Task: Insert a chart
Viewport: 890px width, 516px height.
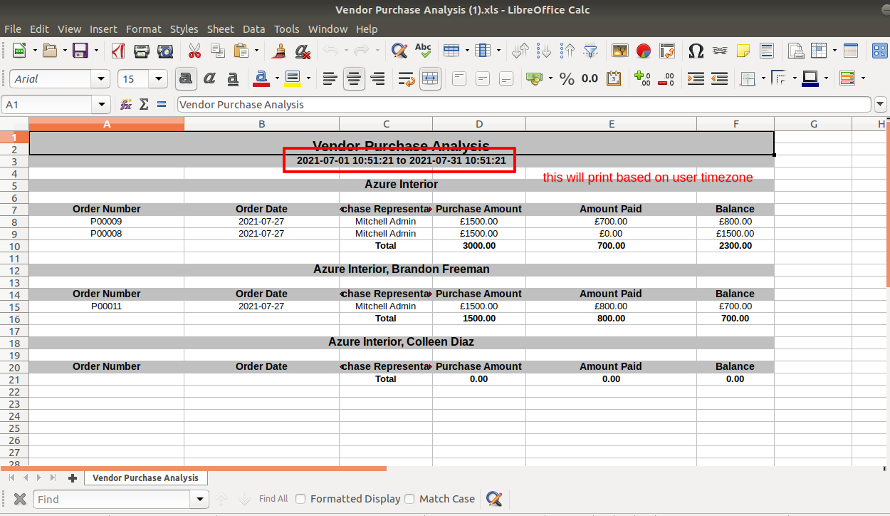Action: [644, 51]
